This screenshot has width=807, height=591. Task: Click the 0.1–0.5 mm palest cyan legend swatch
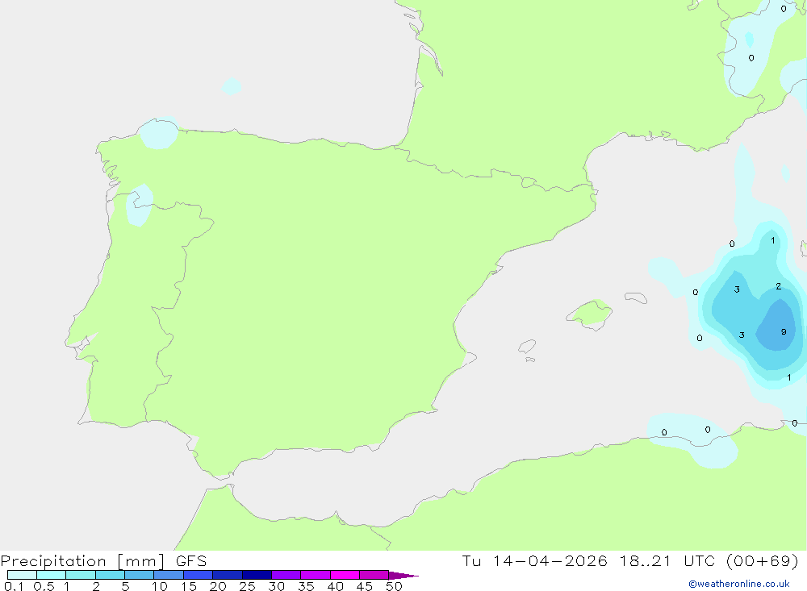click(x=22, y=575)
